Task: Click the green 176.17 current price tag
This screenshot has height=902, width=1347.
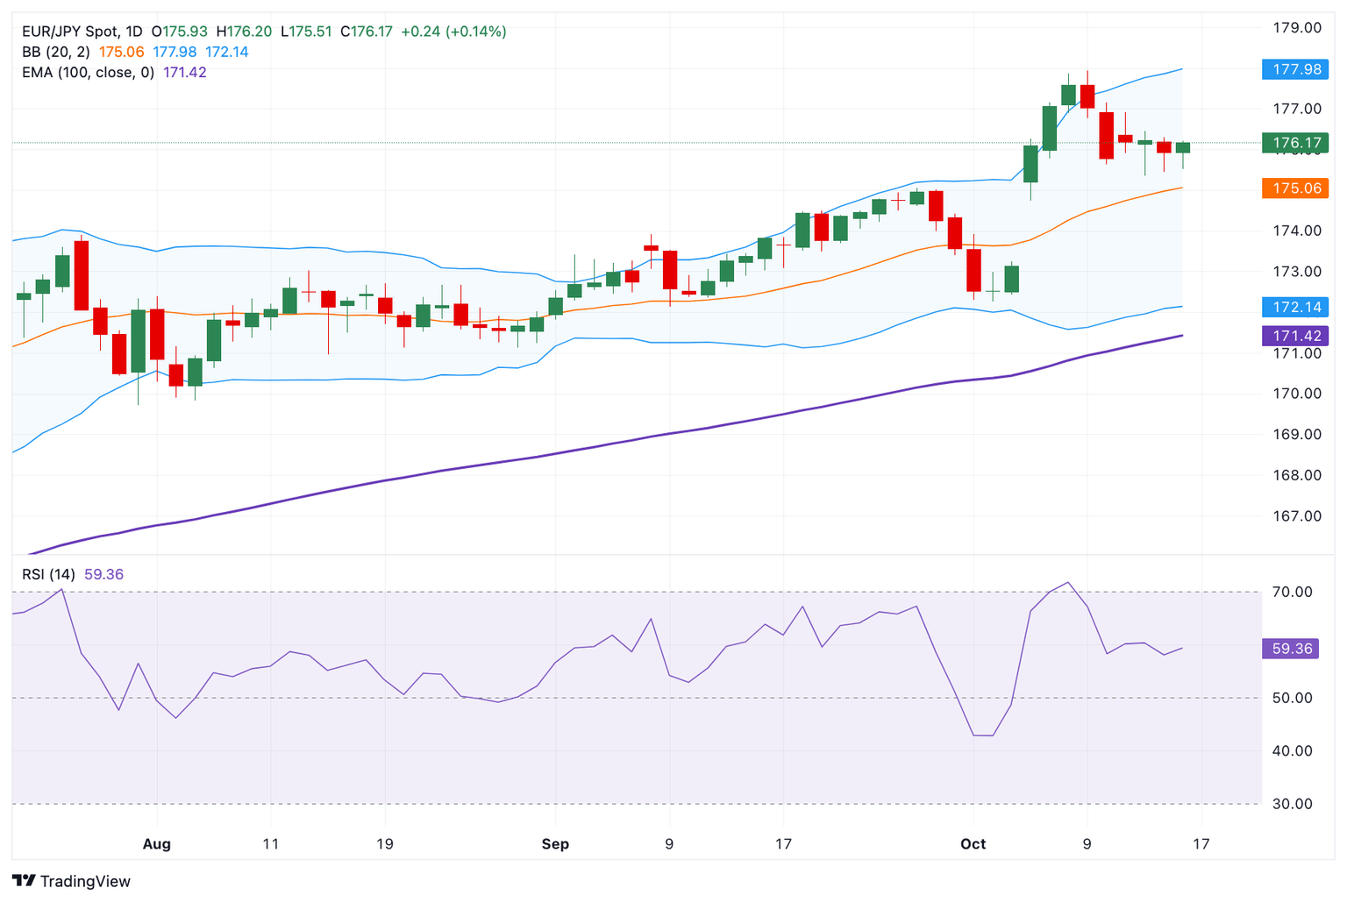Action: point(1295,143)
